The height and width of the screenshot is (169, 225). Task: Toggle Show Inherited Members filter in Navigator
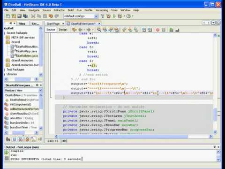point(8,139)
